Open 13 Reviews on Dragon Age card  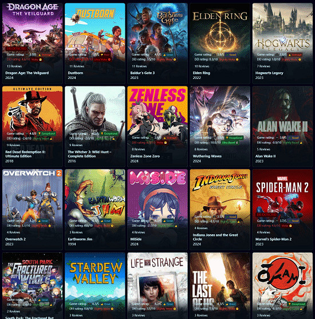click(14, 66)
